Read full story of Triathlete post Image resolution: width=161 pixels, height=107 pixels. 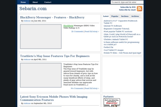[92, 88]
